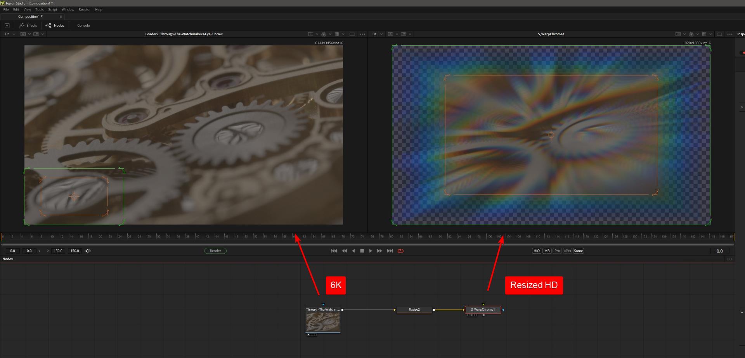This screenshot has height=358, width=745.
Task: Toggle Prx proxy mode
Action: point(557,251)
